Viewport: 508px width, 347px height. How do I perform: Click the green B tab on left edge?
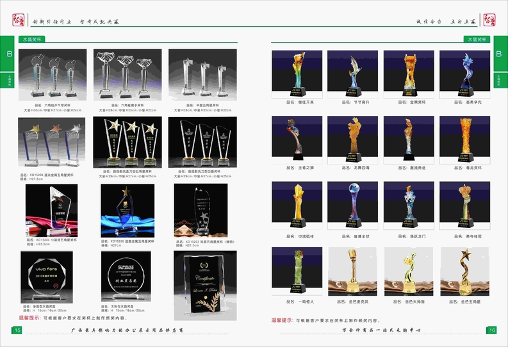(x=9, y=54)
